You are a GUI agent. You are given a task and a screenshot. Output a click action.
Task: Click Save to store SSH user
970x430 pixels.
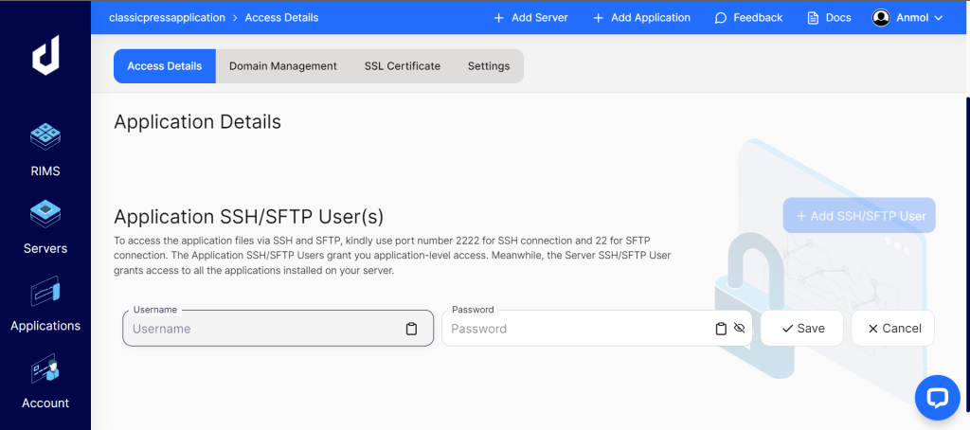pos(802,328)
